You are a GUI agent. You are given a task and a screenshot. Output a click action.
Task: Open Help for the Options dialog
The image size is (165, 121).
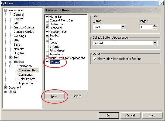tap(152, 115)
